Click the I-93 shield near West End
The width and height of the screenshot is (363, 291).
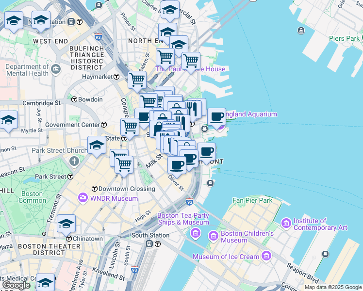tap(98, 37)
